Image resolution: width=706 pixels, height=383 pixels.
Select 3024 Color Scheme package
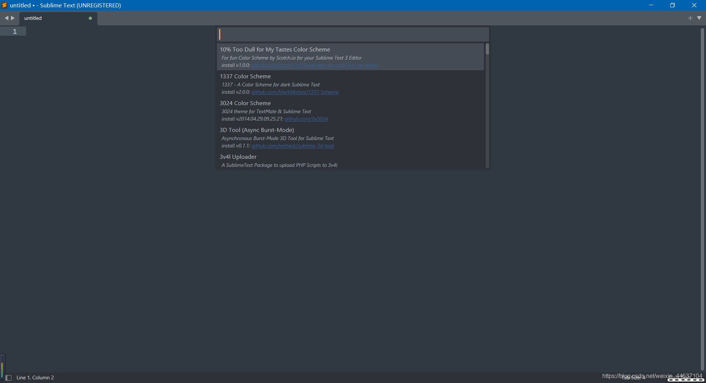tap(350, 111)
